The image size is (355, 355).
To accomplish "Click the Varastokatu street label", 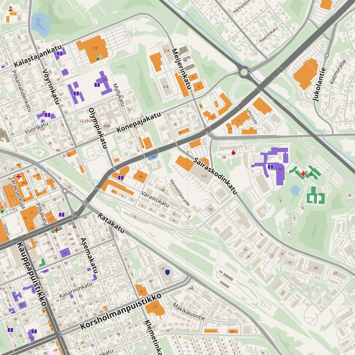I will point(155,199).
